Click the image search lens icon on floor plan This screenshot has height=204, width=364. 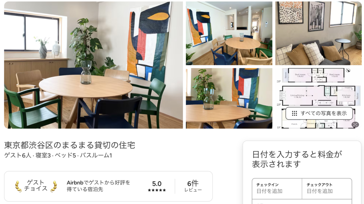[355, 125]
